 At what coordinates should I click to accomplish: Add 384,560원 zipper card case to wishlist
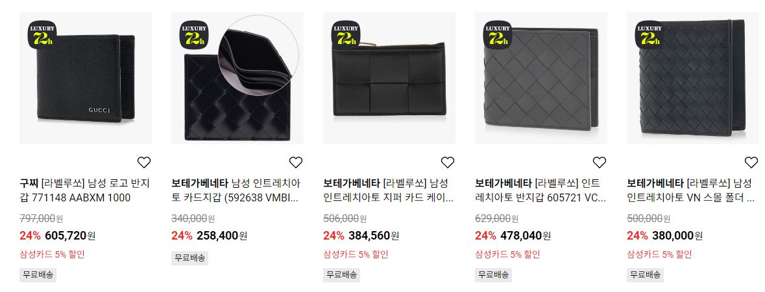point(448,162)
